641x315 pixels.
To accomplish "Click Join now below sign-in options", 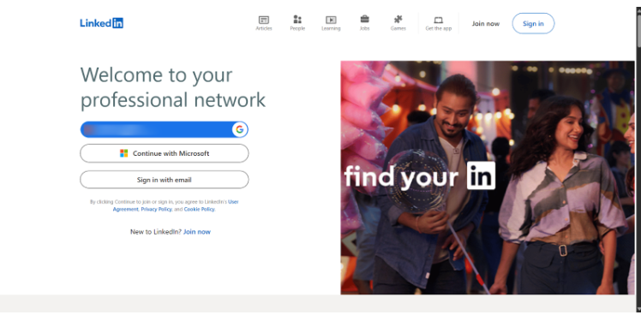I will pyautogui.click(x=196, y=232).
